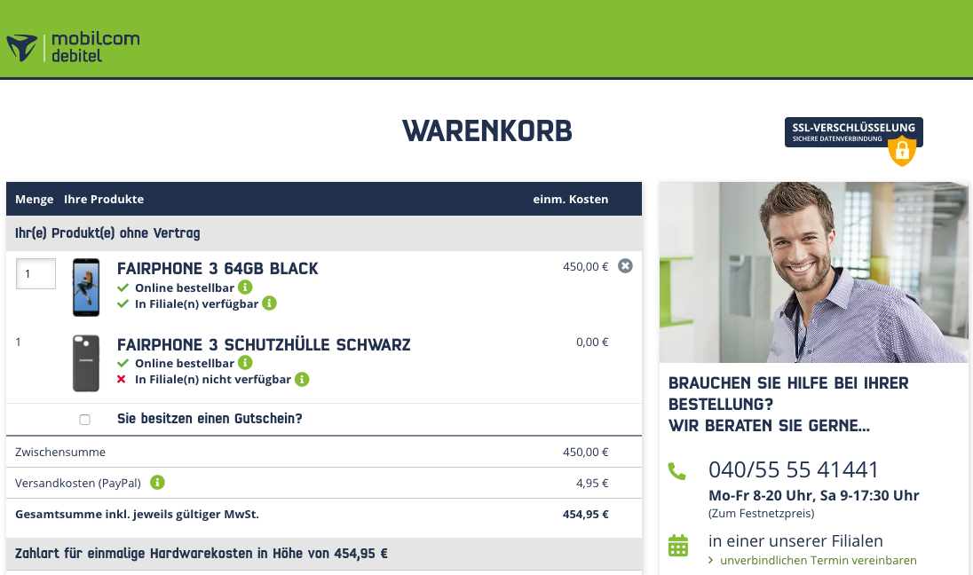973x575 pixels.
Task: Show info for Fairphone 3 64GB Online bestellbar
Action: [246, 287]
